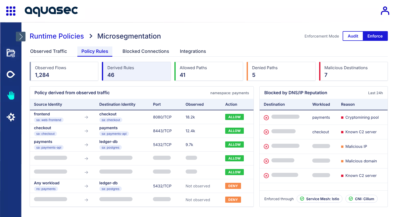Screen dimensions: 396x217
Task: Open the Integrations tab
Action: tap(193, 51)
